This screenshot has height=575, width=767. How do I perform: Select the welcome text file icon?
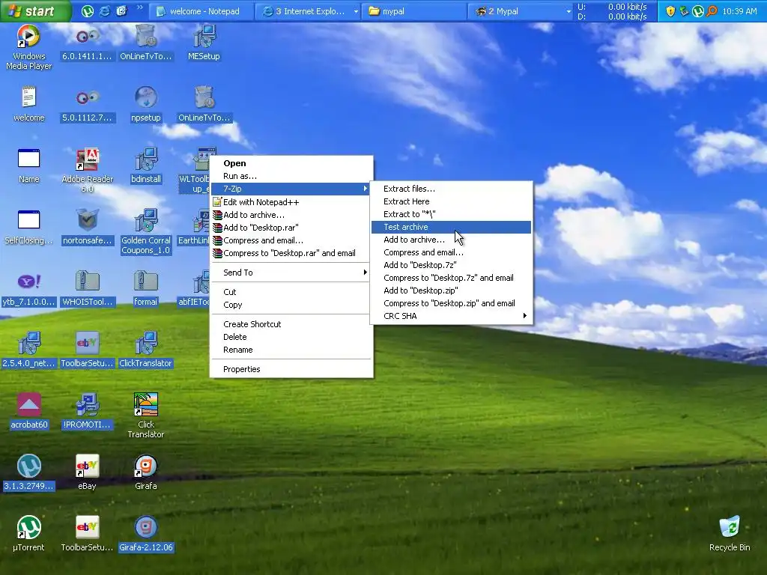tap(28, 98)
